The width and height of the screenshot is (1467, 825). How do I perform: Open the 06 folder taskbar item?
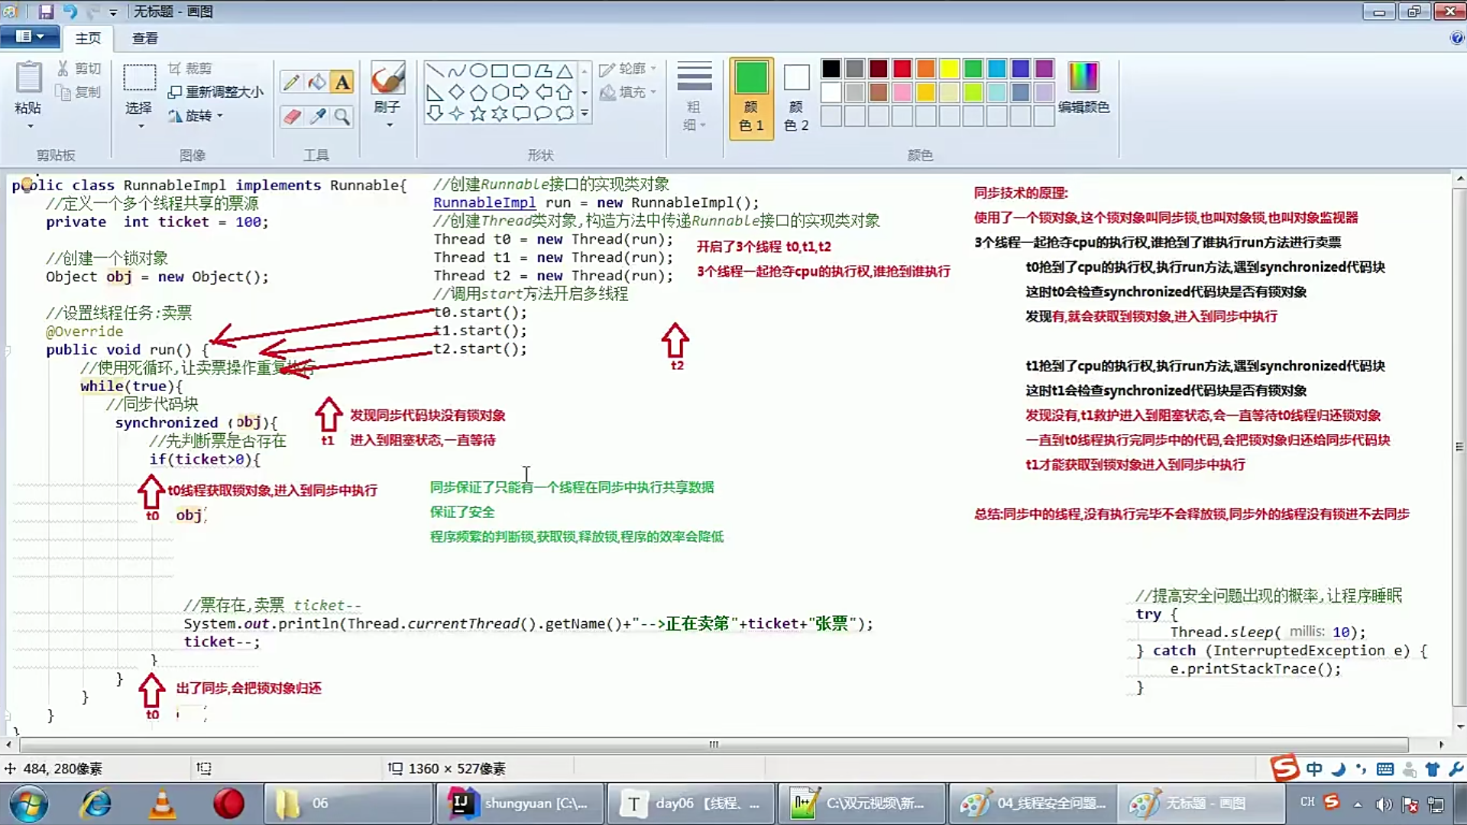(x=348, y=804)
